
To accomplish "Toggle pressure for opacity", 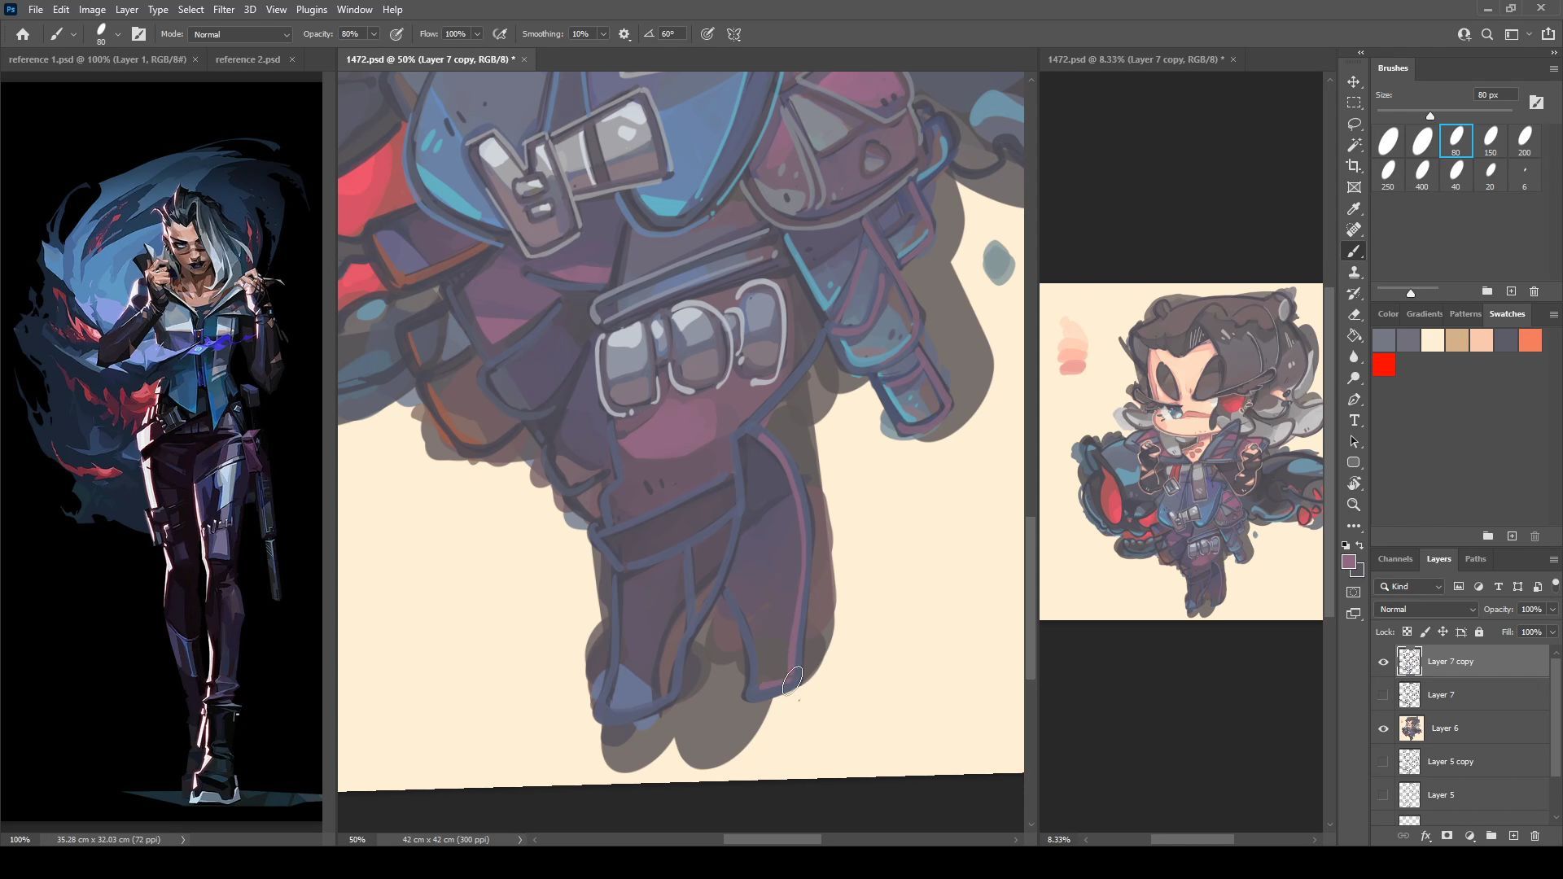I will (396, 34).
